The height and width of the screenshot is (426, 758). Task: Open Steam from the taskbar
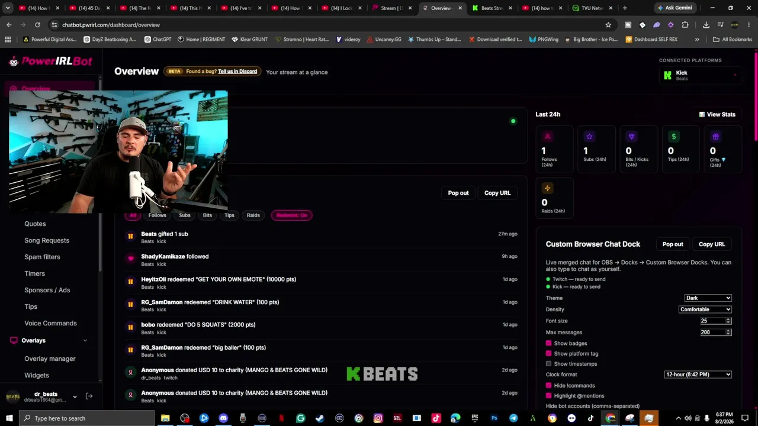[320, 418]
